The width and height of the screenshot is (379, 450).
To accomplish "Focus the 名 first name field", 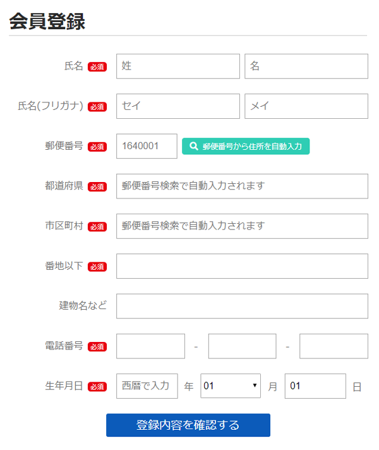I will (306, 66).
